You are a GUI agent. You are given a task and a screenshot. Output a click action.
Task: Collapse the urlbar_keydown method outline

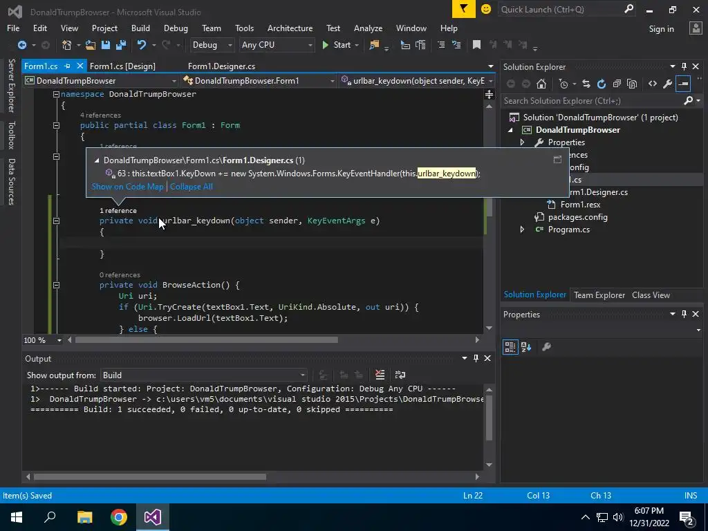tap(57, 221)
